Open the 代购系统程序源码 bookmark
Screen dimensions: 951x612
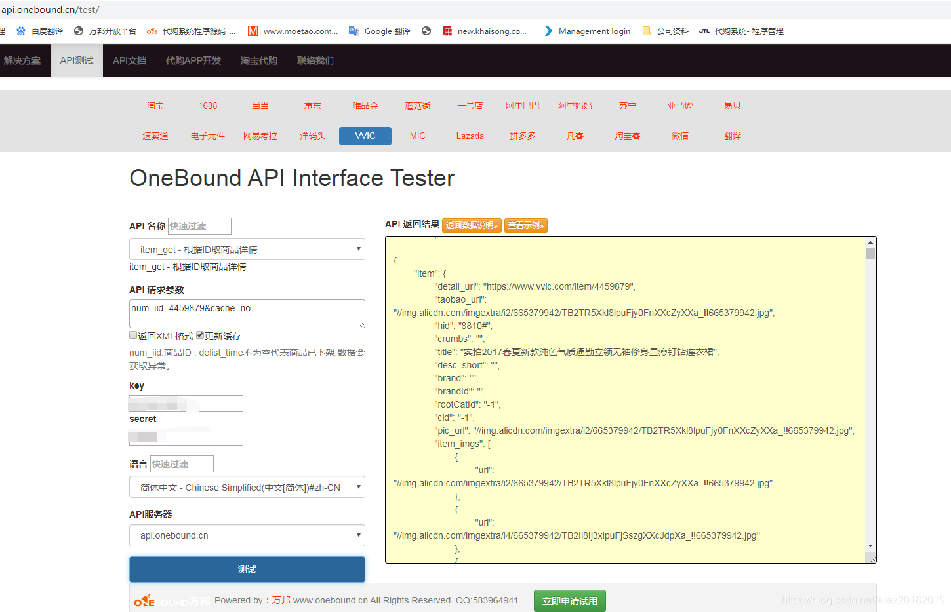click(x=192, y=31)
